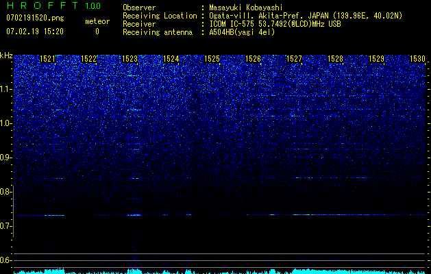Viewport: 431px width, 274px height.
Task: Click the meteor count value 0
Action: click(97, 32)
